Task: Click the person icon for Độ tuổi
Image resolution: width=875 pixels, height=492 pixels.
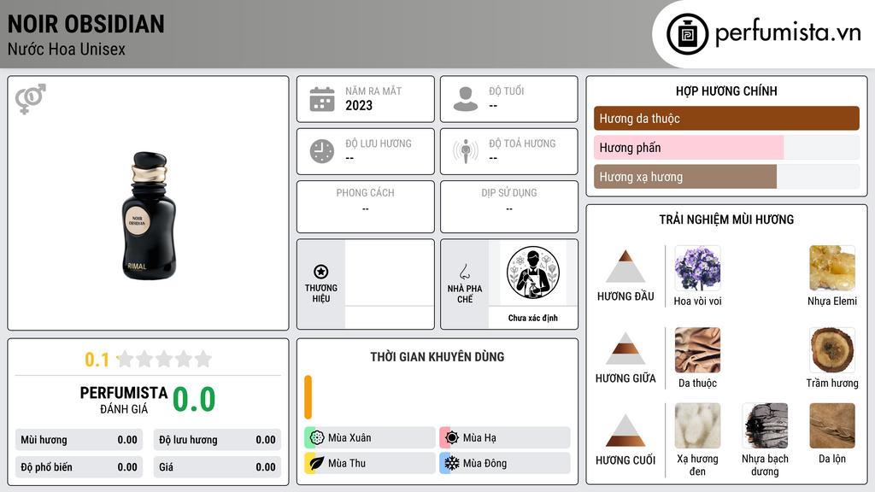Action: click(x=466, y=99)
